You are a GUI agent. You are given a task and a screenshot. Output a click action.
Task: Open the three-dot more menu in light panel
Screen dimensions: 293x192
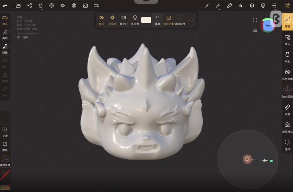pyautogui.click(x=191, y=20)
